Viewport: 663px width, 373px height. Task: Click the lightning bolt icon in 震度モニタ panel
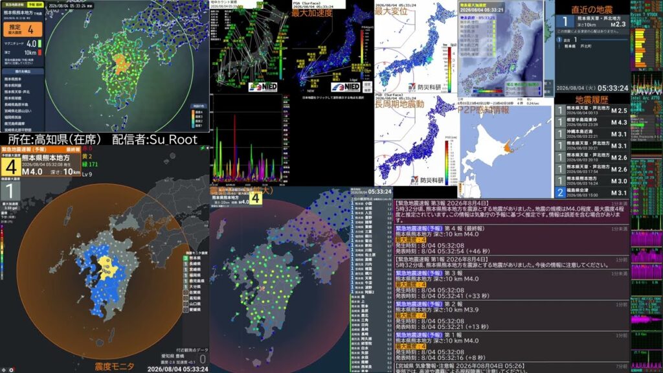203,148
